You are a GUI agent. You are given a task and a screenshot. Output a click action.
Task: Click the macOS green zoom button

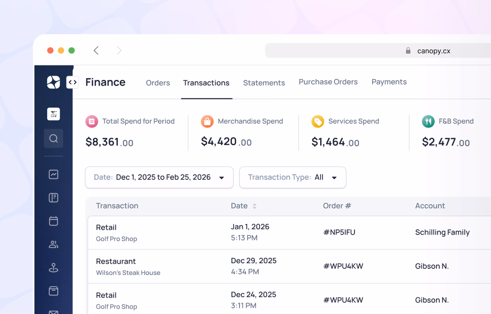pos(72,50)
